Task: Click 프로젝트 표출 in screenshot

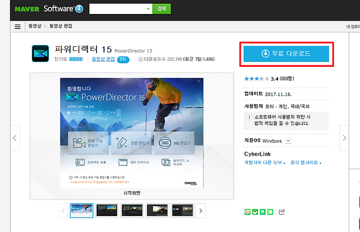Action: [x=90, y=162]
